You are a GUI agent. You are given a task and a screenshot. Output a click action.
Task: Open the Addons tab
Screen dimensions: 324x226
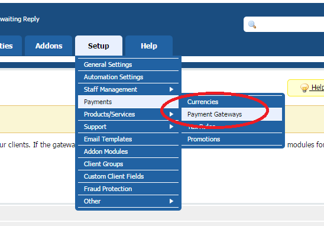[x=48, y=46]
